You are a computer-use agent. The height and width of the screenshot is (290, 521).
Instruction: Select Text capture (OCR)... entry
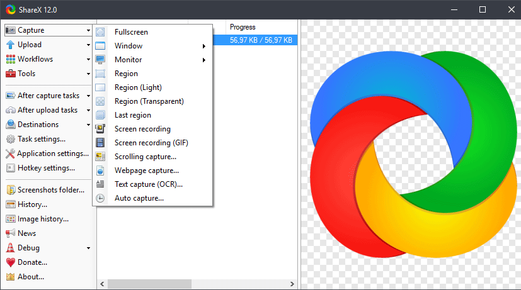[x=153, y=184]
